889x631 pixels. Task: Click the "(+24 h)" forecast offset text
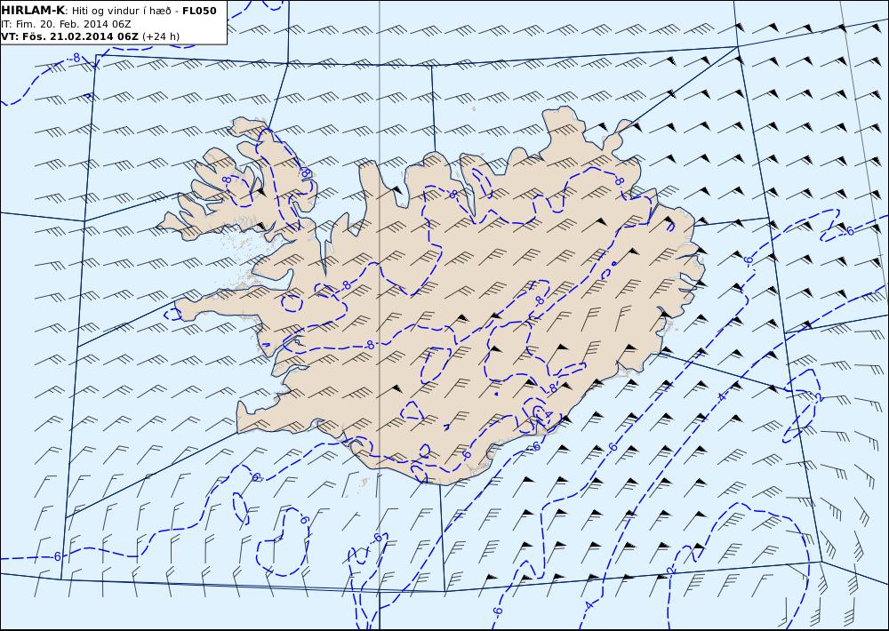pos(160,36)
